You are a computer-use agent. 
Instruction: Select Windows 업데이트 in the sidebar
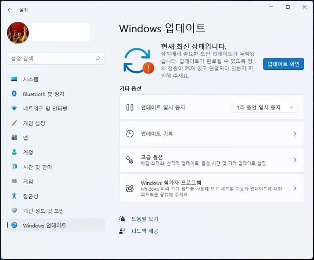point(56,225)
